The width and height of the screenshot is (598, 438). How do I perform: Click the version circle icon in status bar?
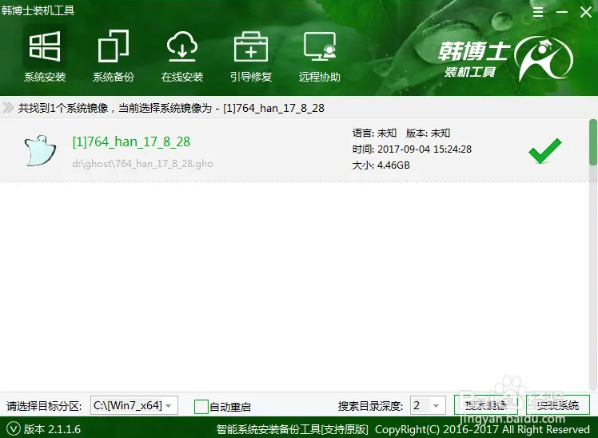[13, 429]
